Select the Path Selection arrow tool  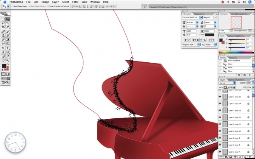click(x=3, y=48)
